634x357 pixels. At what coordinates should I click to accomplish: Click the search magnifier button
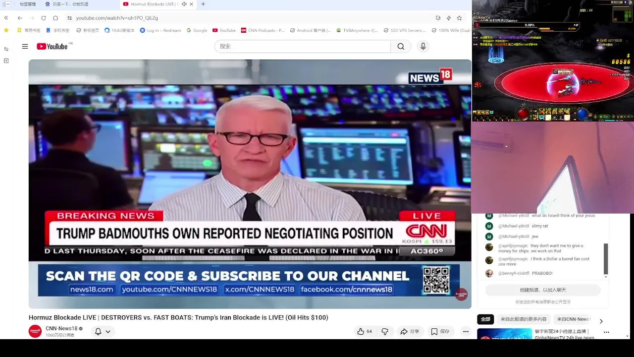pos(401,46)
